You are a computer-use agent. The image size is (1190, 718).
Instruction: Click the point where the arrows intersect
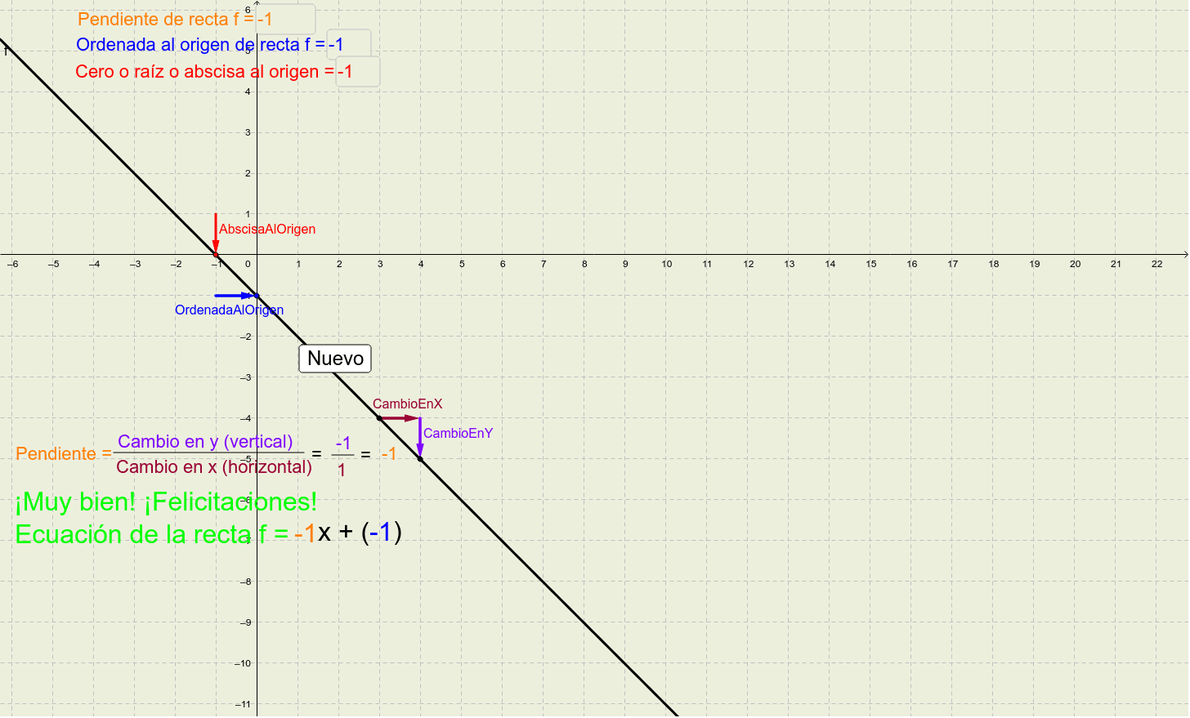[x=419, y=417]
